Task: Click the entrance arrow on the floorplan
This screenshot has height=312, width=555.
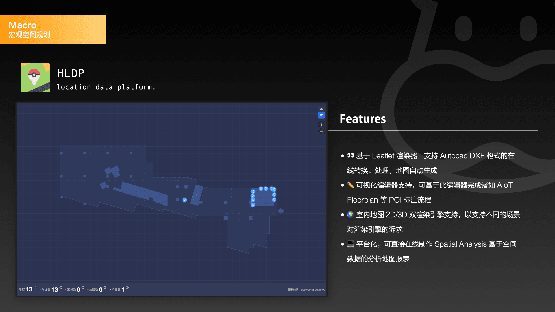Action: tap(280, 211)
